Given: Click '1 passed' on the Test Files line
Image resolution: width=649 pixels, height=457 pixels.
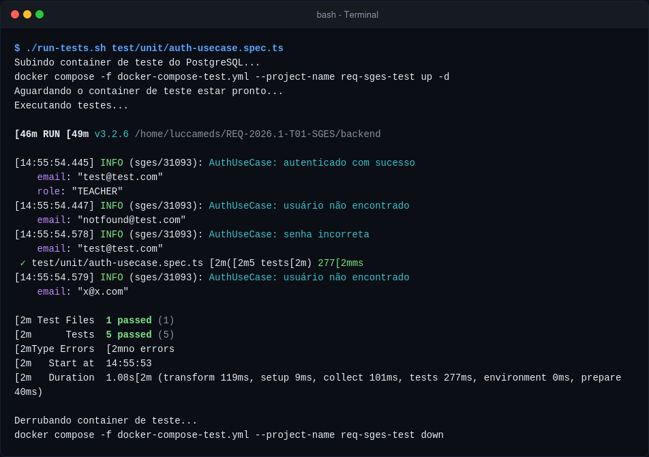Looking at the screenshot, I should [129, 321].
